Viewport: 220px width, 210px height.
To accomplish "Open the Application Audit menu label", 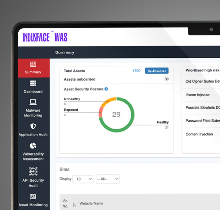I will coord(33,134).
